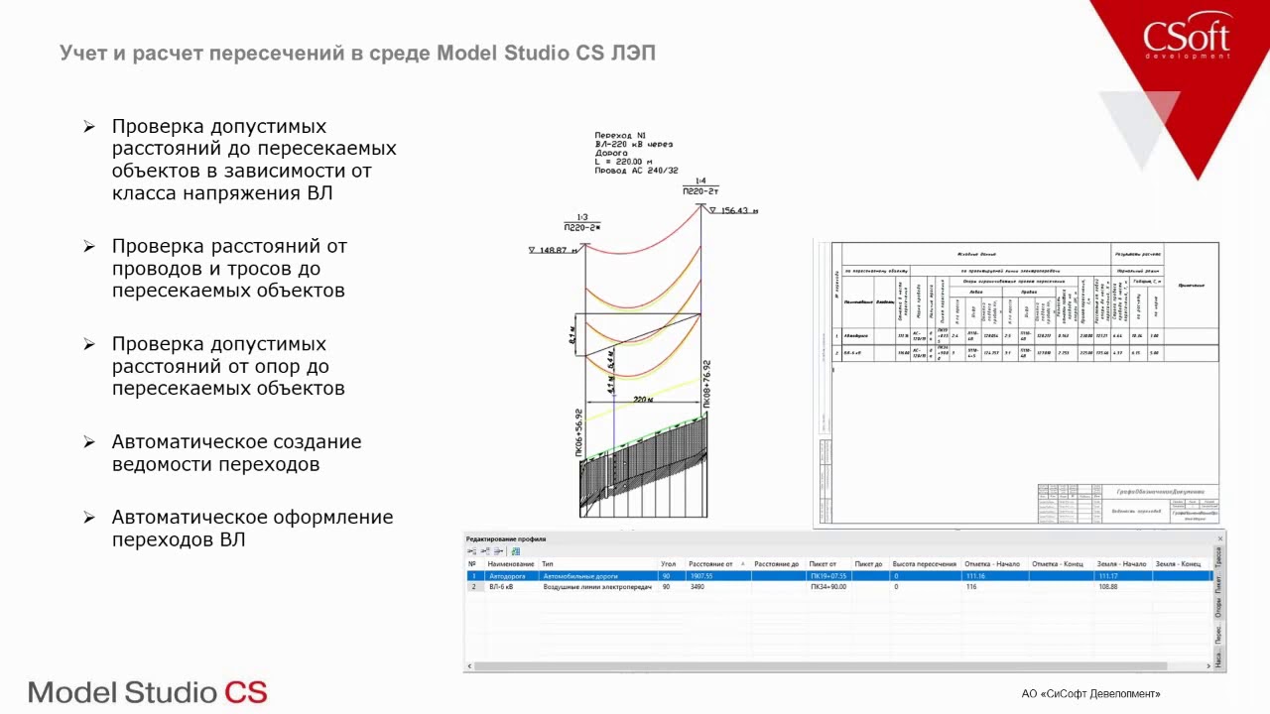
Task: Click the crossing profile drawing thumbnail
Action: pyautogui.click(x=644, y=324)
